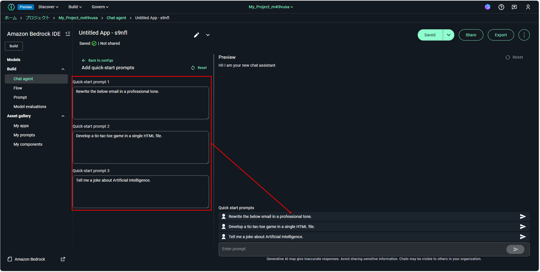The height and width of the screenshot is (272, 540).
Task: Go to プロジェクト breadcrumb link
Action: pyautogui.click(x=37, y=18)
